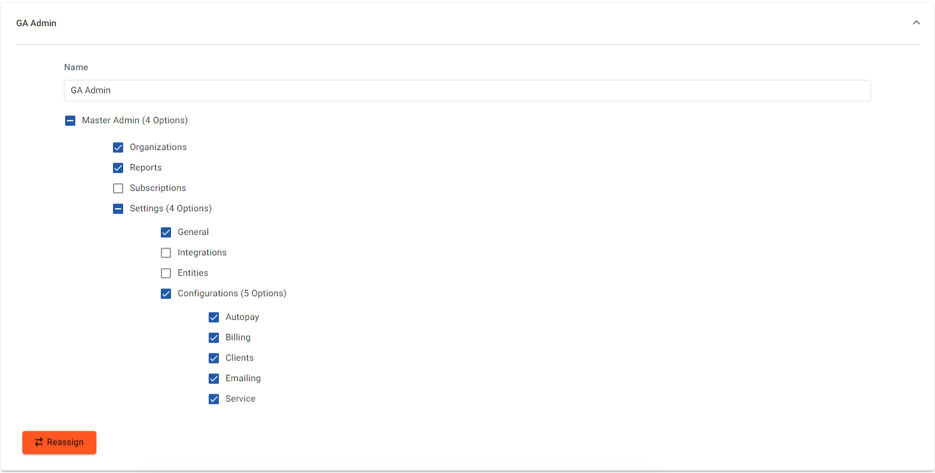The height and width of the screenshot is (473, 935).
Task: Toggle the Master Admin parent checkbox
Action: pos(70,121)
